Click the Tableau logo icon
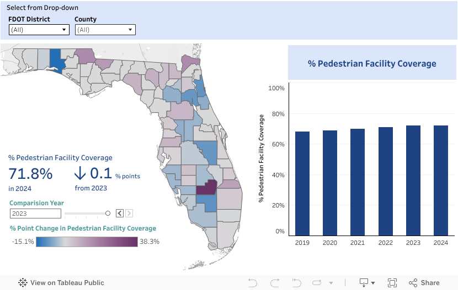The height and width of the screenshot is (290, 458). tap(23, 283)
